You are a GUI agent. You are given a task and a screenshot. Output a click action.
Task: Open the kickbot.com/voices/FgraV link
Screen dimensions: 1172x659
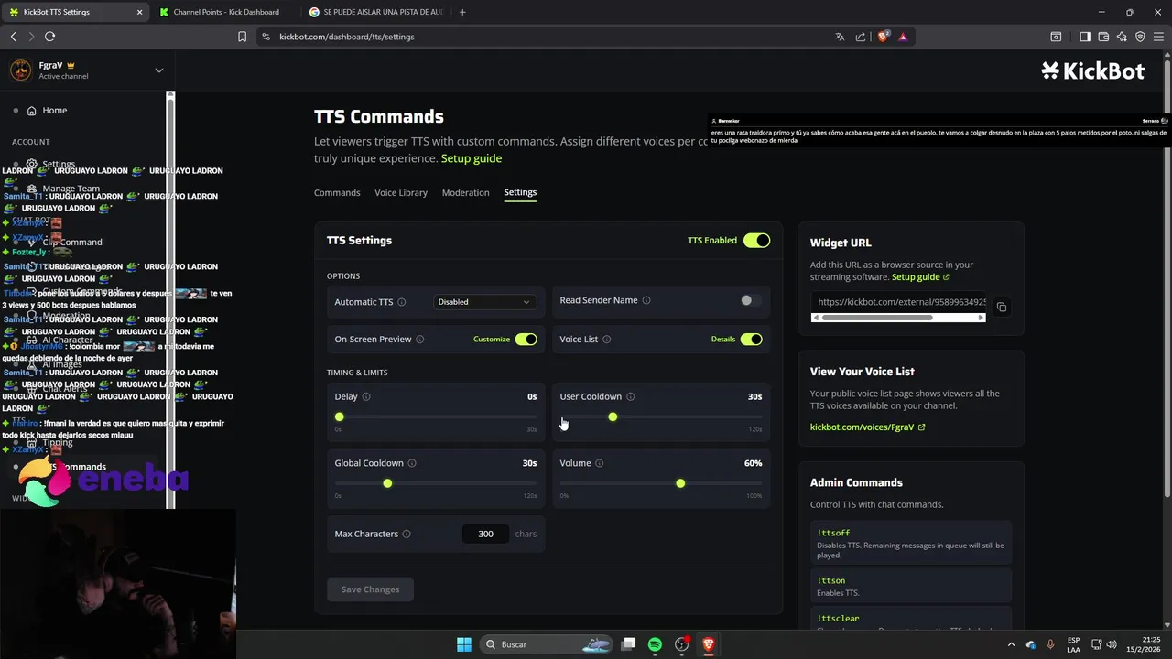click(867, 427)
